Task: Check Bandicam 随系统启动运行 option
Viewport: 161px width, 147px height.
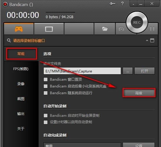Action: [45, 93]
